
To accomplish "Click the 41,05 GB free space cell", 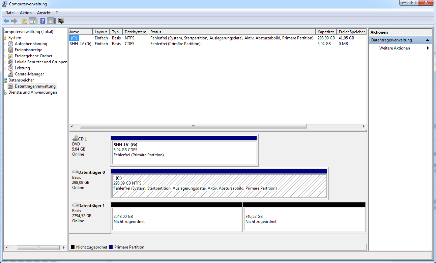I will pyautogui.click(x=346, y=38).
